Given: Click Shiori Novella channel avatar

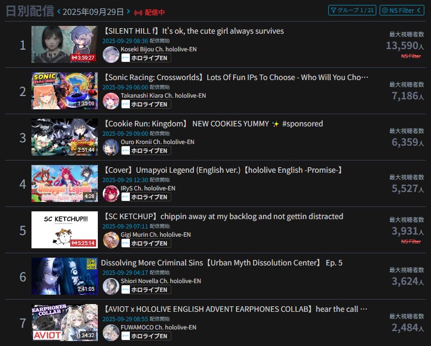Looking at the screenshot, I should coord(111,286).
